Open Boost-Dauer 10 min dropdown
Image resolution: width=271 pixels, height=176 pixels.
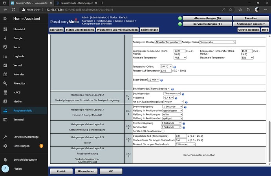coord(153,80)
